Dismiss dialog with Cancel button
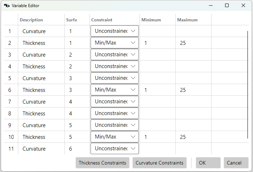Viewport: 253px width, 172px height. (236, 163)
